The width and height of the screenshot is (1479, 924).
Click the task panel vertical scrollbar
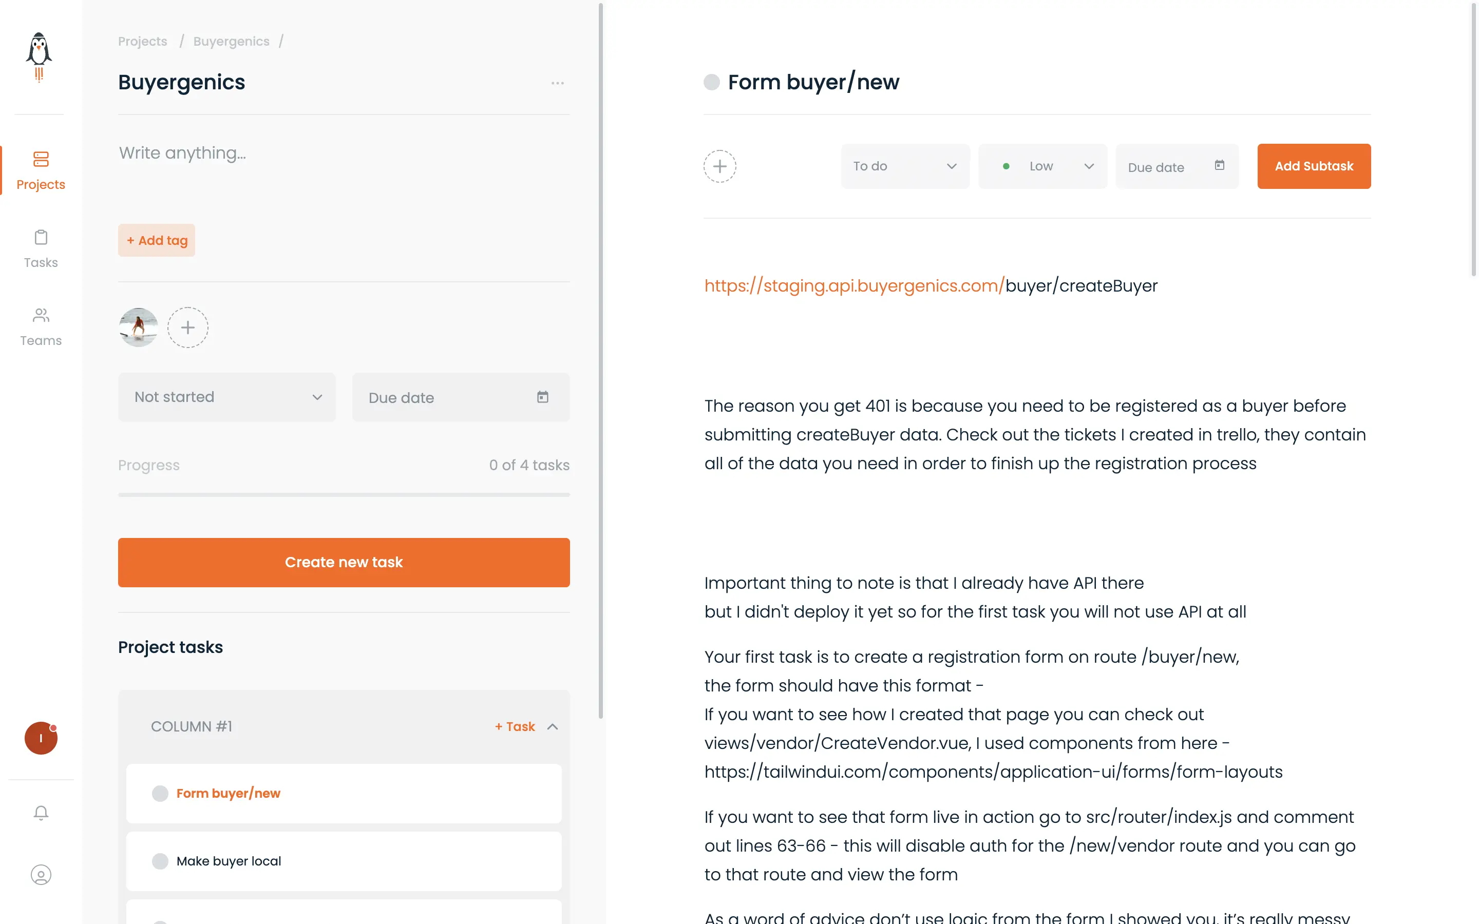(x=1474, y=139)
